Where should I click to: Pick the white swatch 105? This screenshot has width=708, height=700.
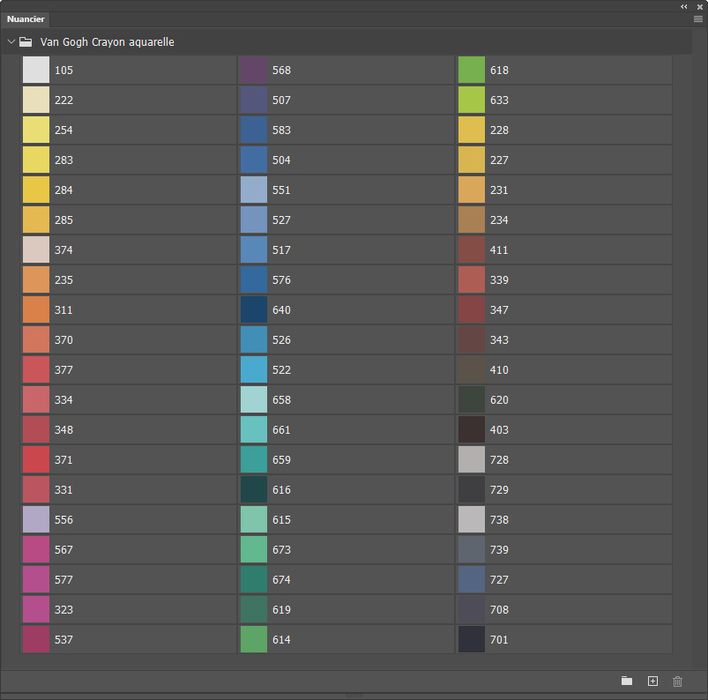click(x=36, y=70)
